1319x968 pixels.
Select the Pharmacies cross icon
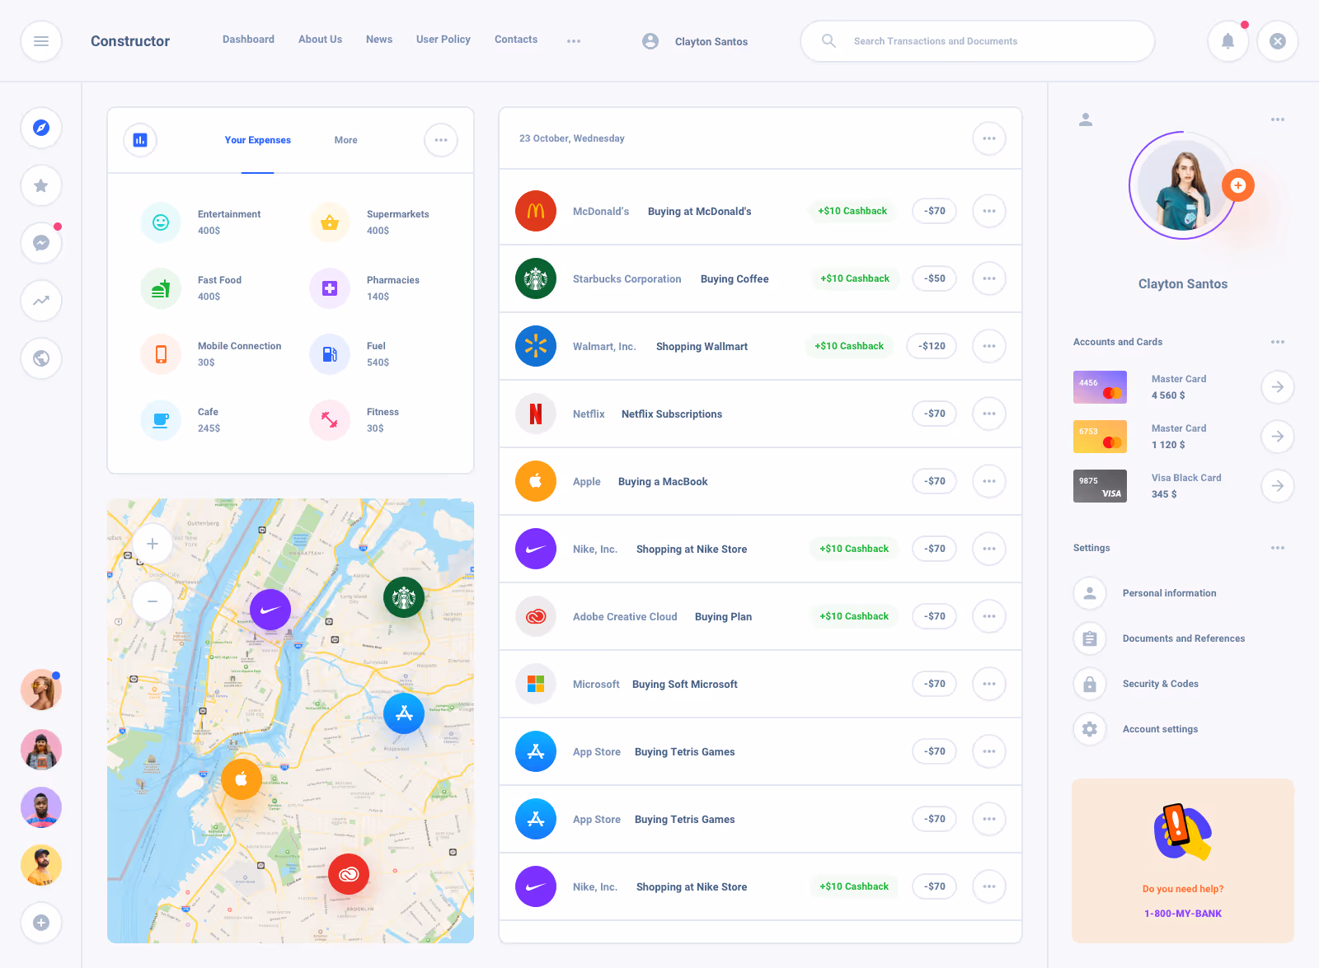coord(330,288)
